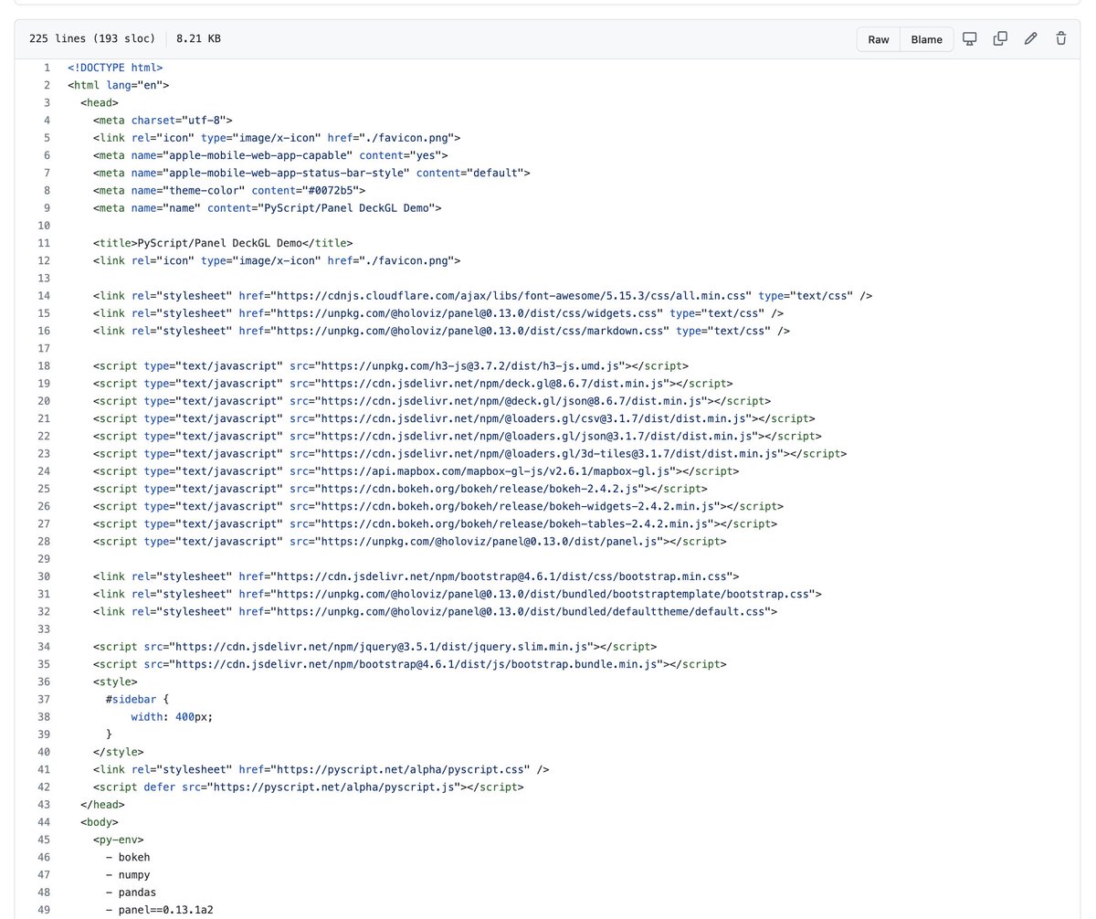Click the jquery.slim.min.js script line
Image resolution: width=1096 pixels, height=919 pixels.
374,647
